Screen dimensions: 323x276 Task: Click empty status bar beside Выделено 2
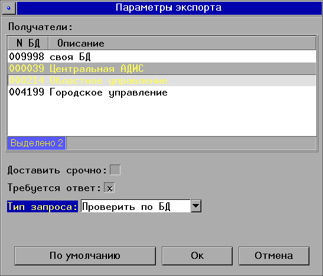tap(191, 143)
